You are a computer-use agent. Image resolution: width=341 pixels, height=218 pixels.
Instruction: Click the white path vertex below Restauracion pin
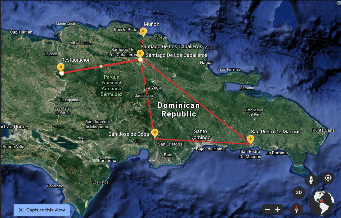pyautogui.click(x=62, y=73)
